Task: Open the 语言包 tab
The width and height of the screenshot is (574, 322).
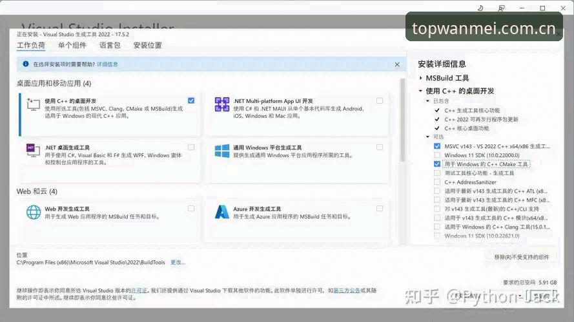Action: tap(110, 45)
